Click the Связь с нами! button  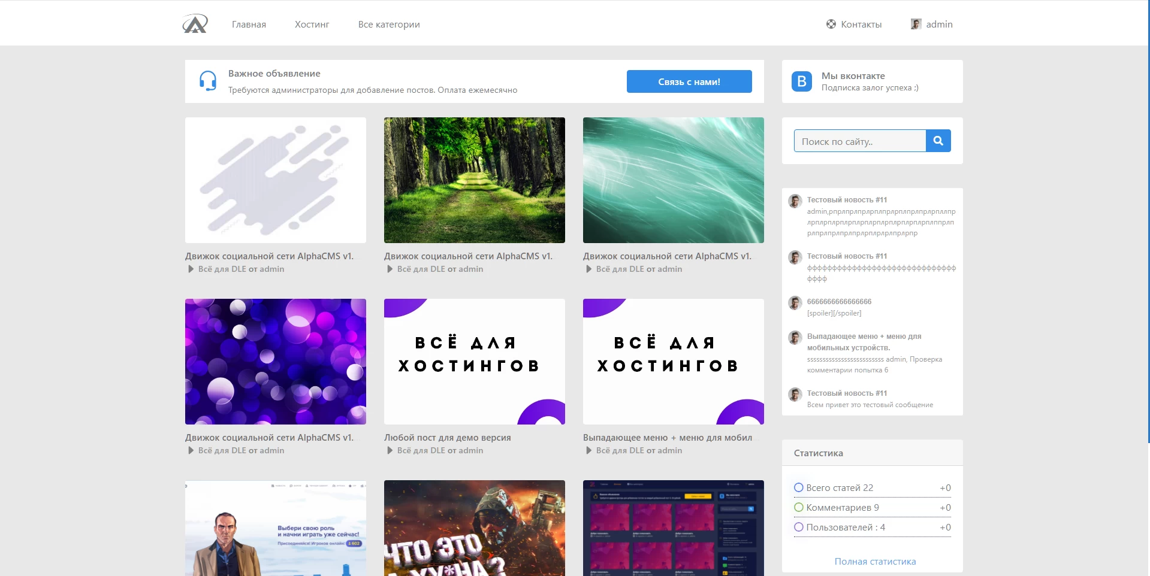[689, 81]
